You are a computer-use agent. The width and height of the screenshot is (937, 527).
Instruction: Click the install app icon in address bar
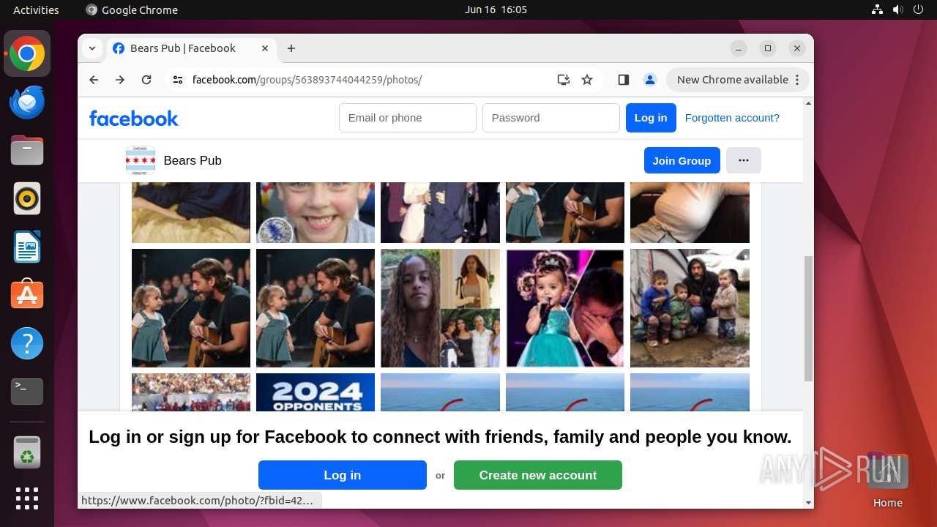point(563,80)
